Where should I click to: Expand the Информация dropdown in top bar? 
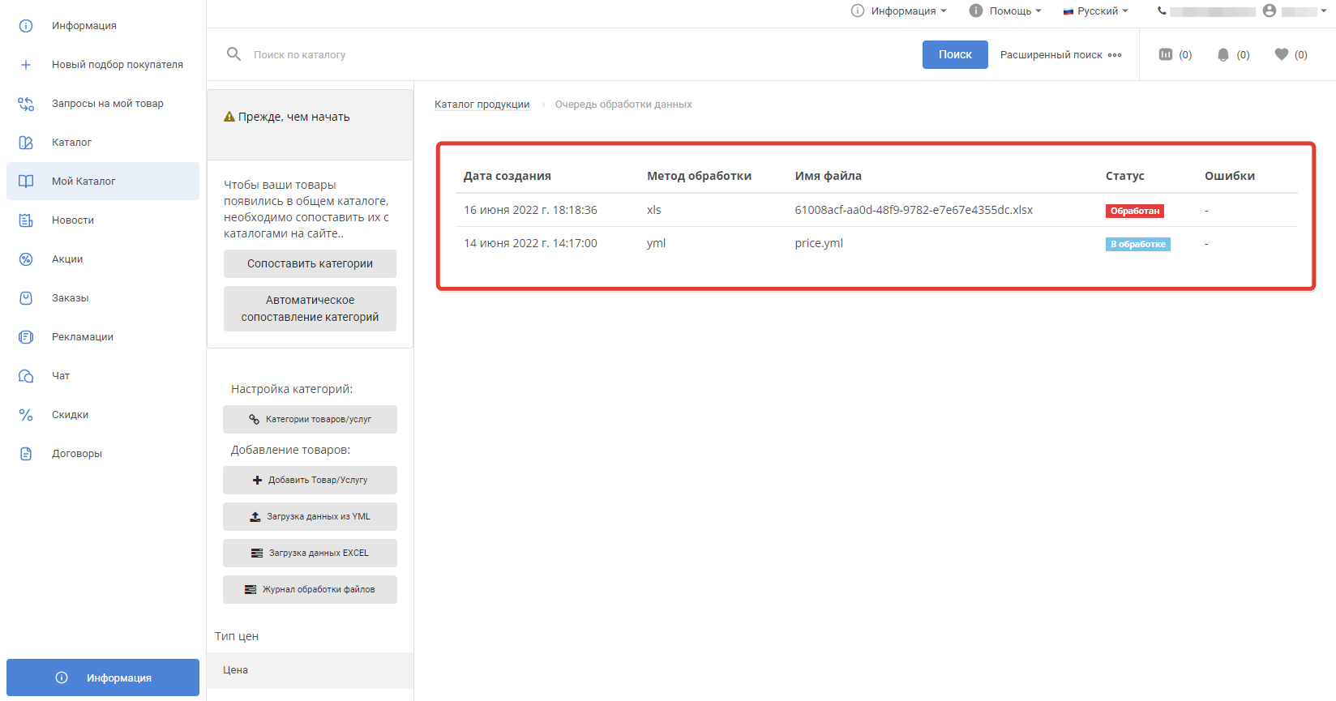click(x=899, y=11)
